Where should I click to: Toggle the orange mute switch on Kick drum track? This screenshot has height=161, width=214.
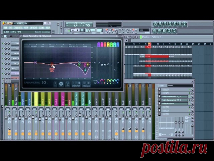(x=16, y=133)
